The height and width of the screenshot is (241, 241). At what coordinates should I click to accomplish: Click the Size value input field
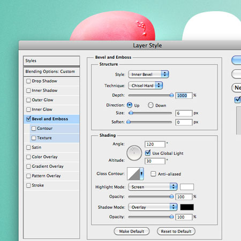(x=184, y=113)
